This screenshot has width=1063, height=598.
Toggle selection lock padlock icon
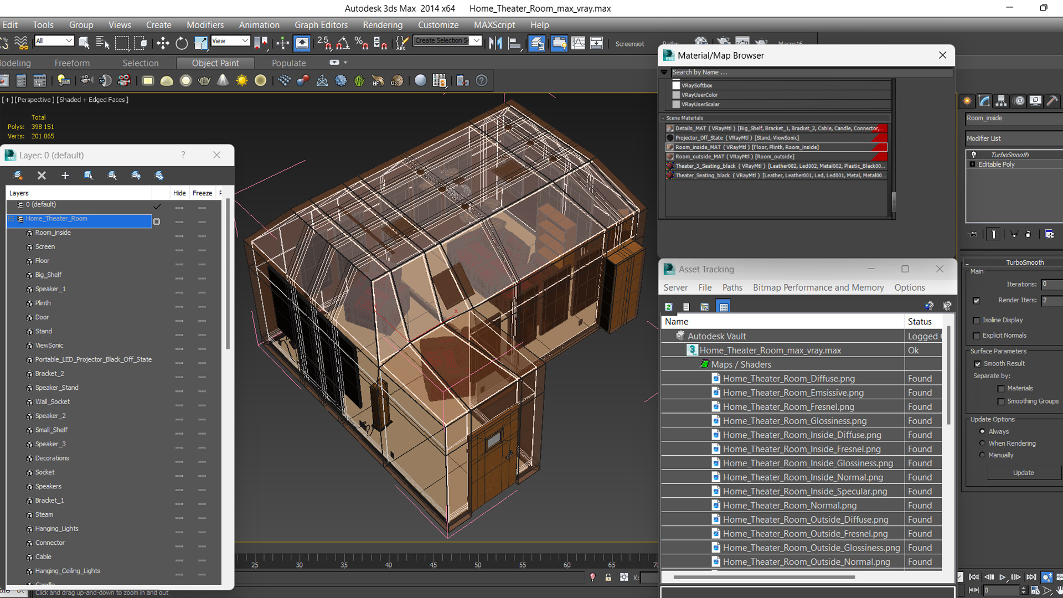click(608, 578)
